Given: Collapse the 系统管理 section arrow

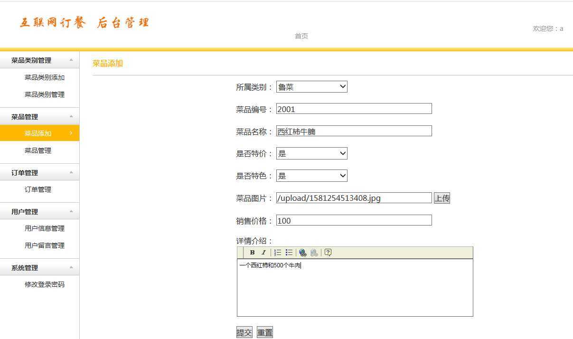Looking at the screenshot, I should pyautogui.click(x=71, y=267).
